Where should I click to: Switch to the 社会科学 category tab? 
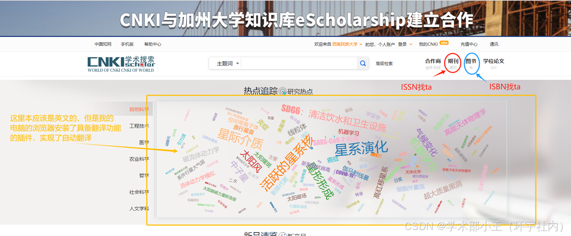[139, 192]
